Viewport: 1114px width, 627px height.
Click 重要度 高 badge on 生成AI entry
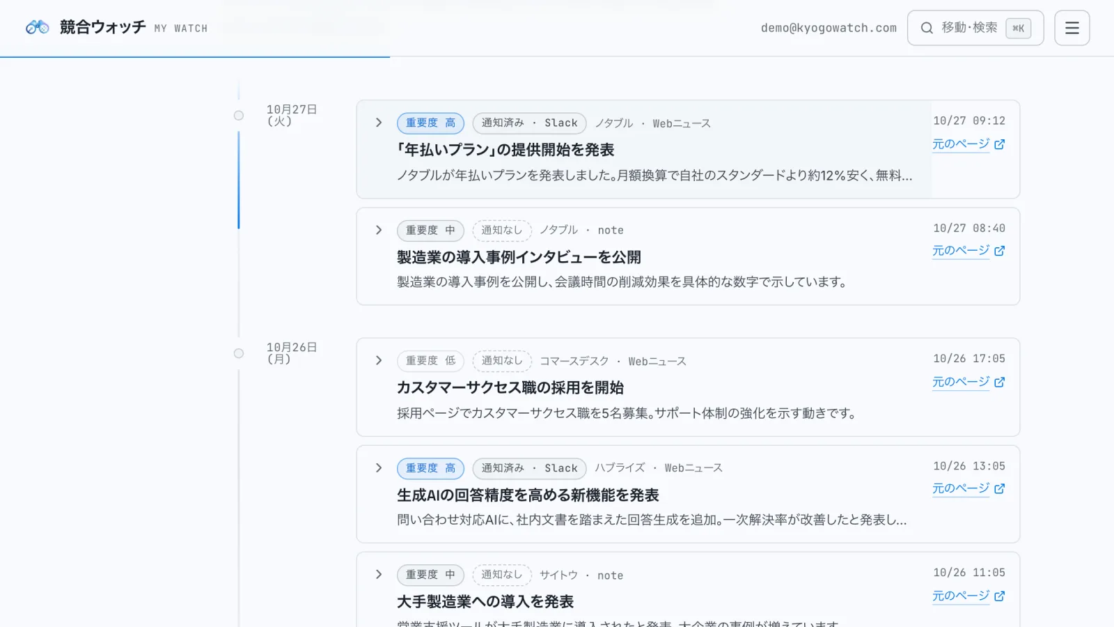tap(430, 468)
